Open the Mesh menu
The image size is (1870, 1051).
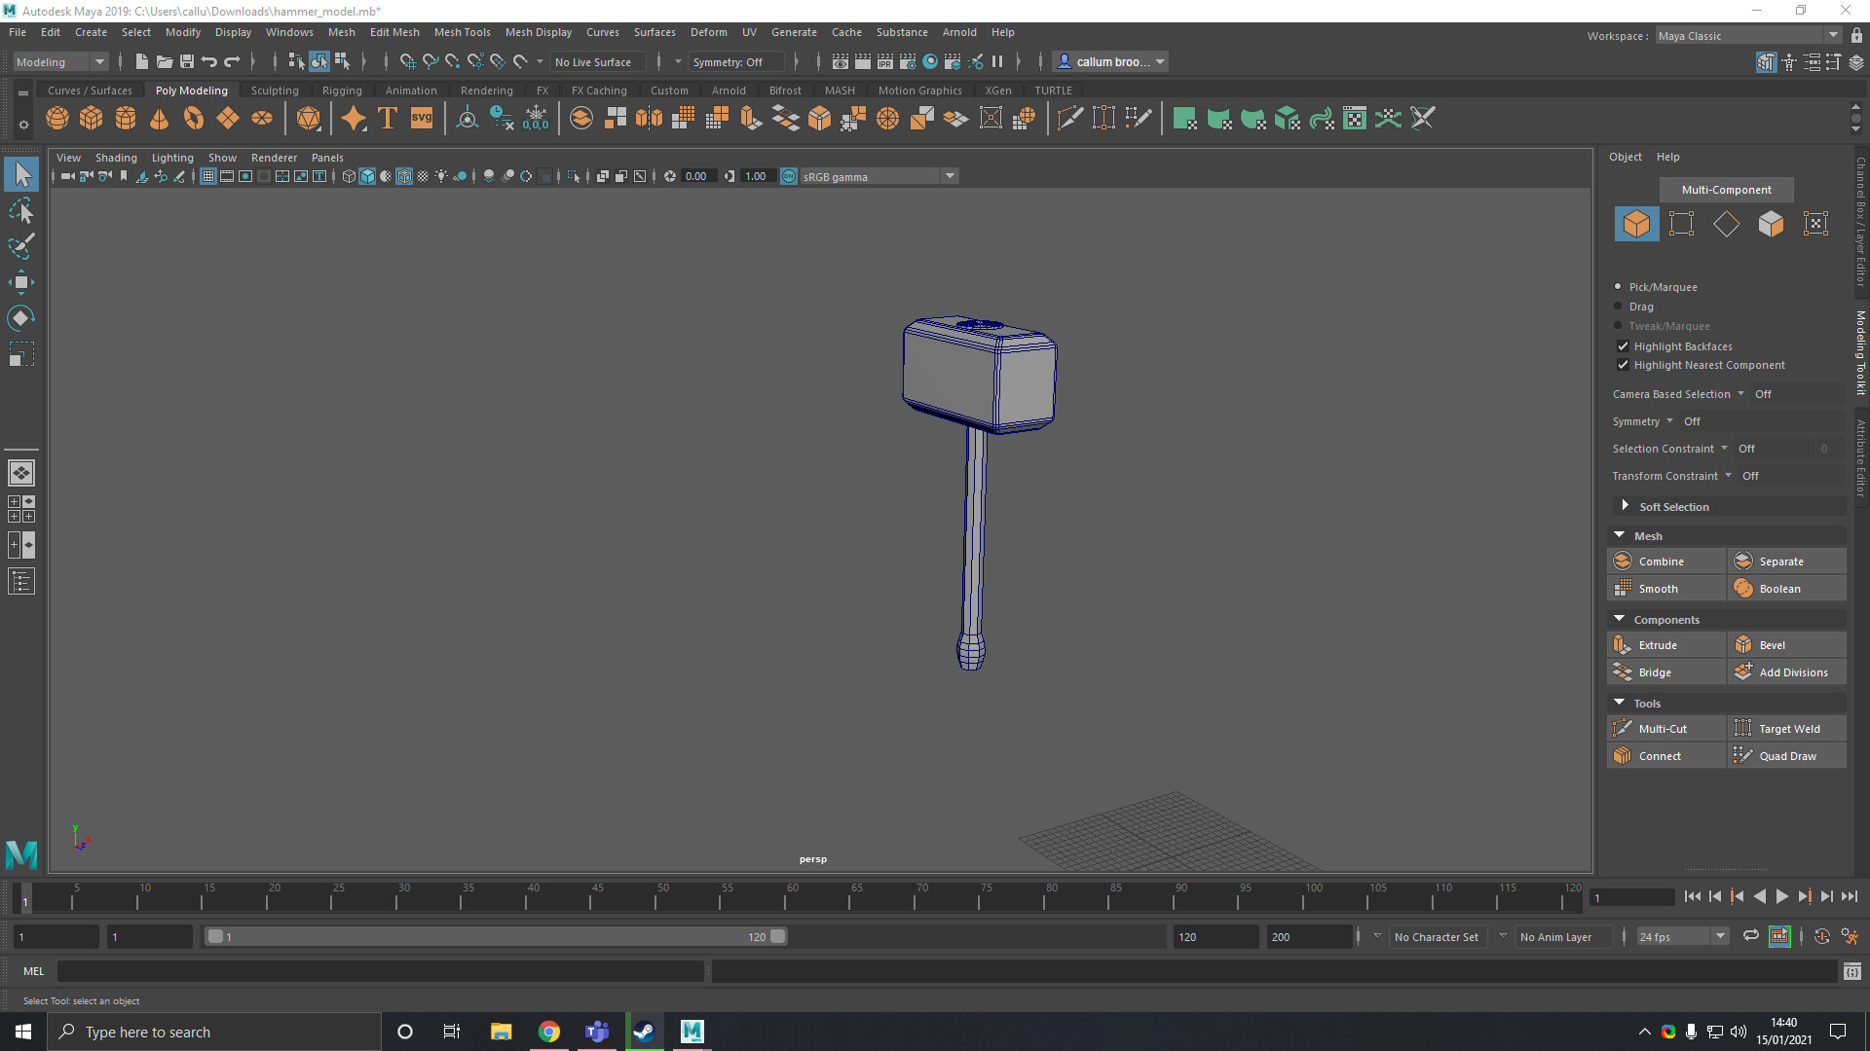[x=342, y=32]
